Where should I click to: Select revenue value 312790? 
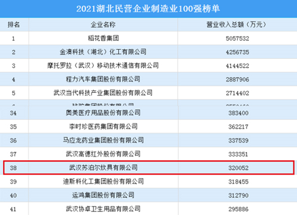point(238,195)
